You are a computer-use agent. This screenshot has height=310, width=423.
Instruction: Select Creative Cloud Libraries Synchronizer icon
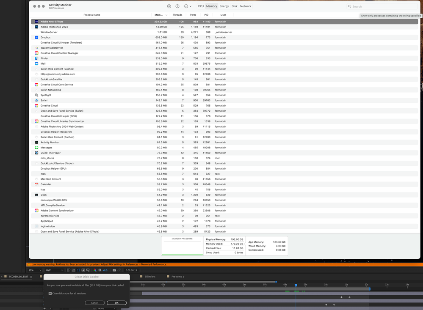point(36,121)
